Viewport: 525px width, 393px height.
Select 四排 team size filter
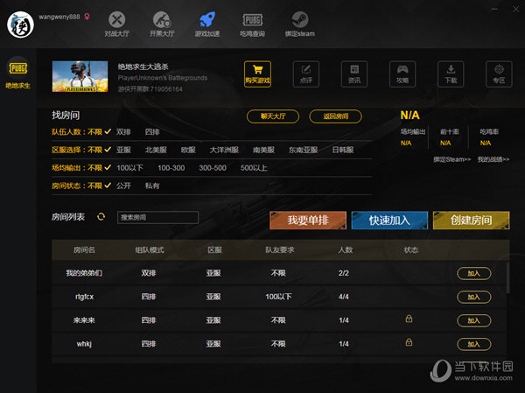tap(152, 132)
